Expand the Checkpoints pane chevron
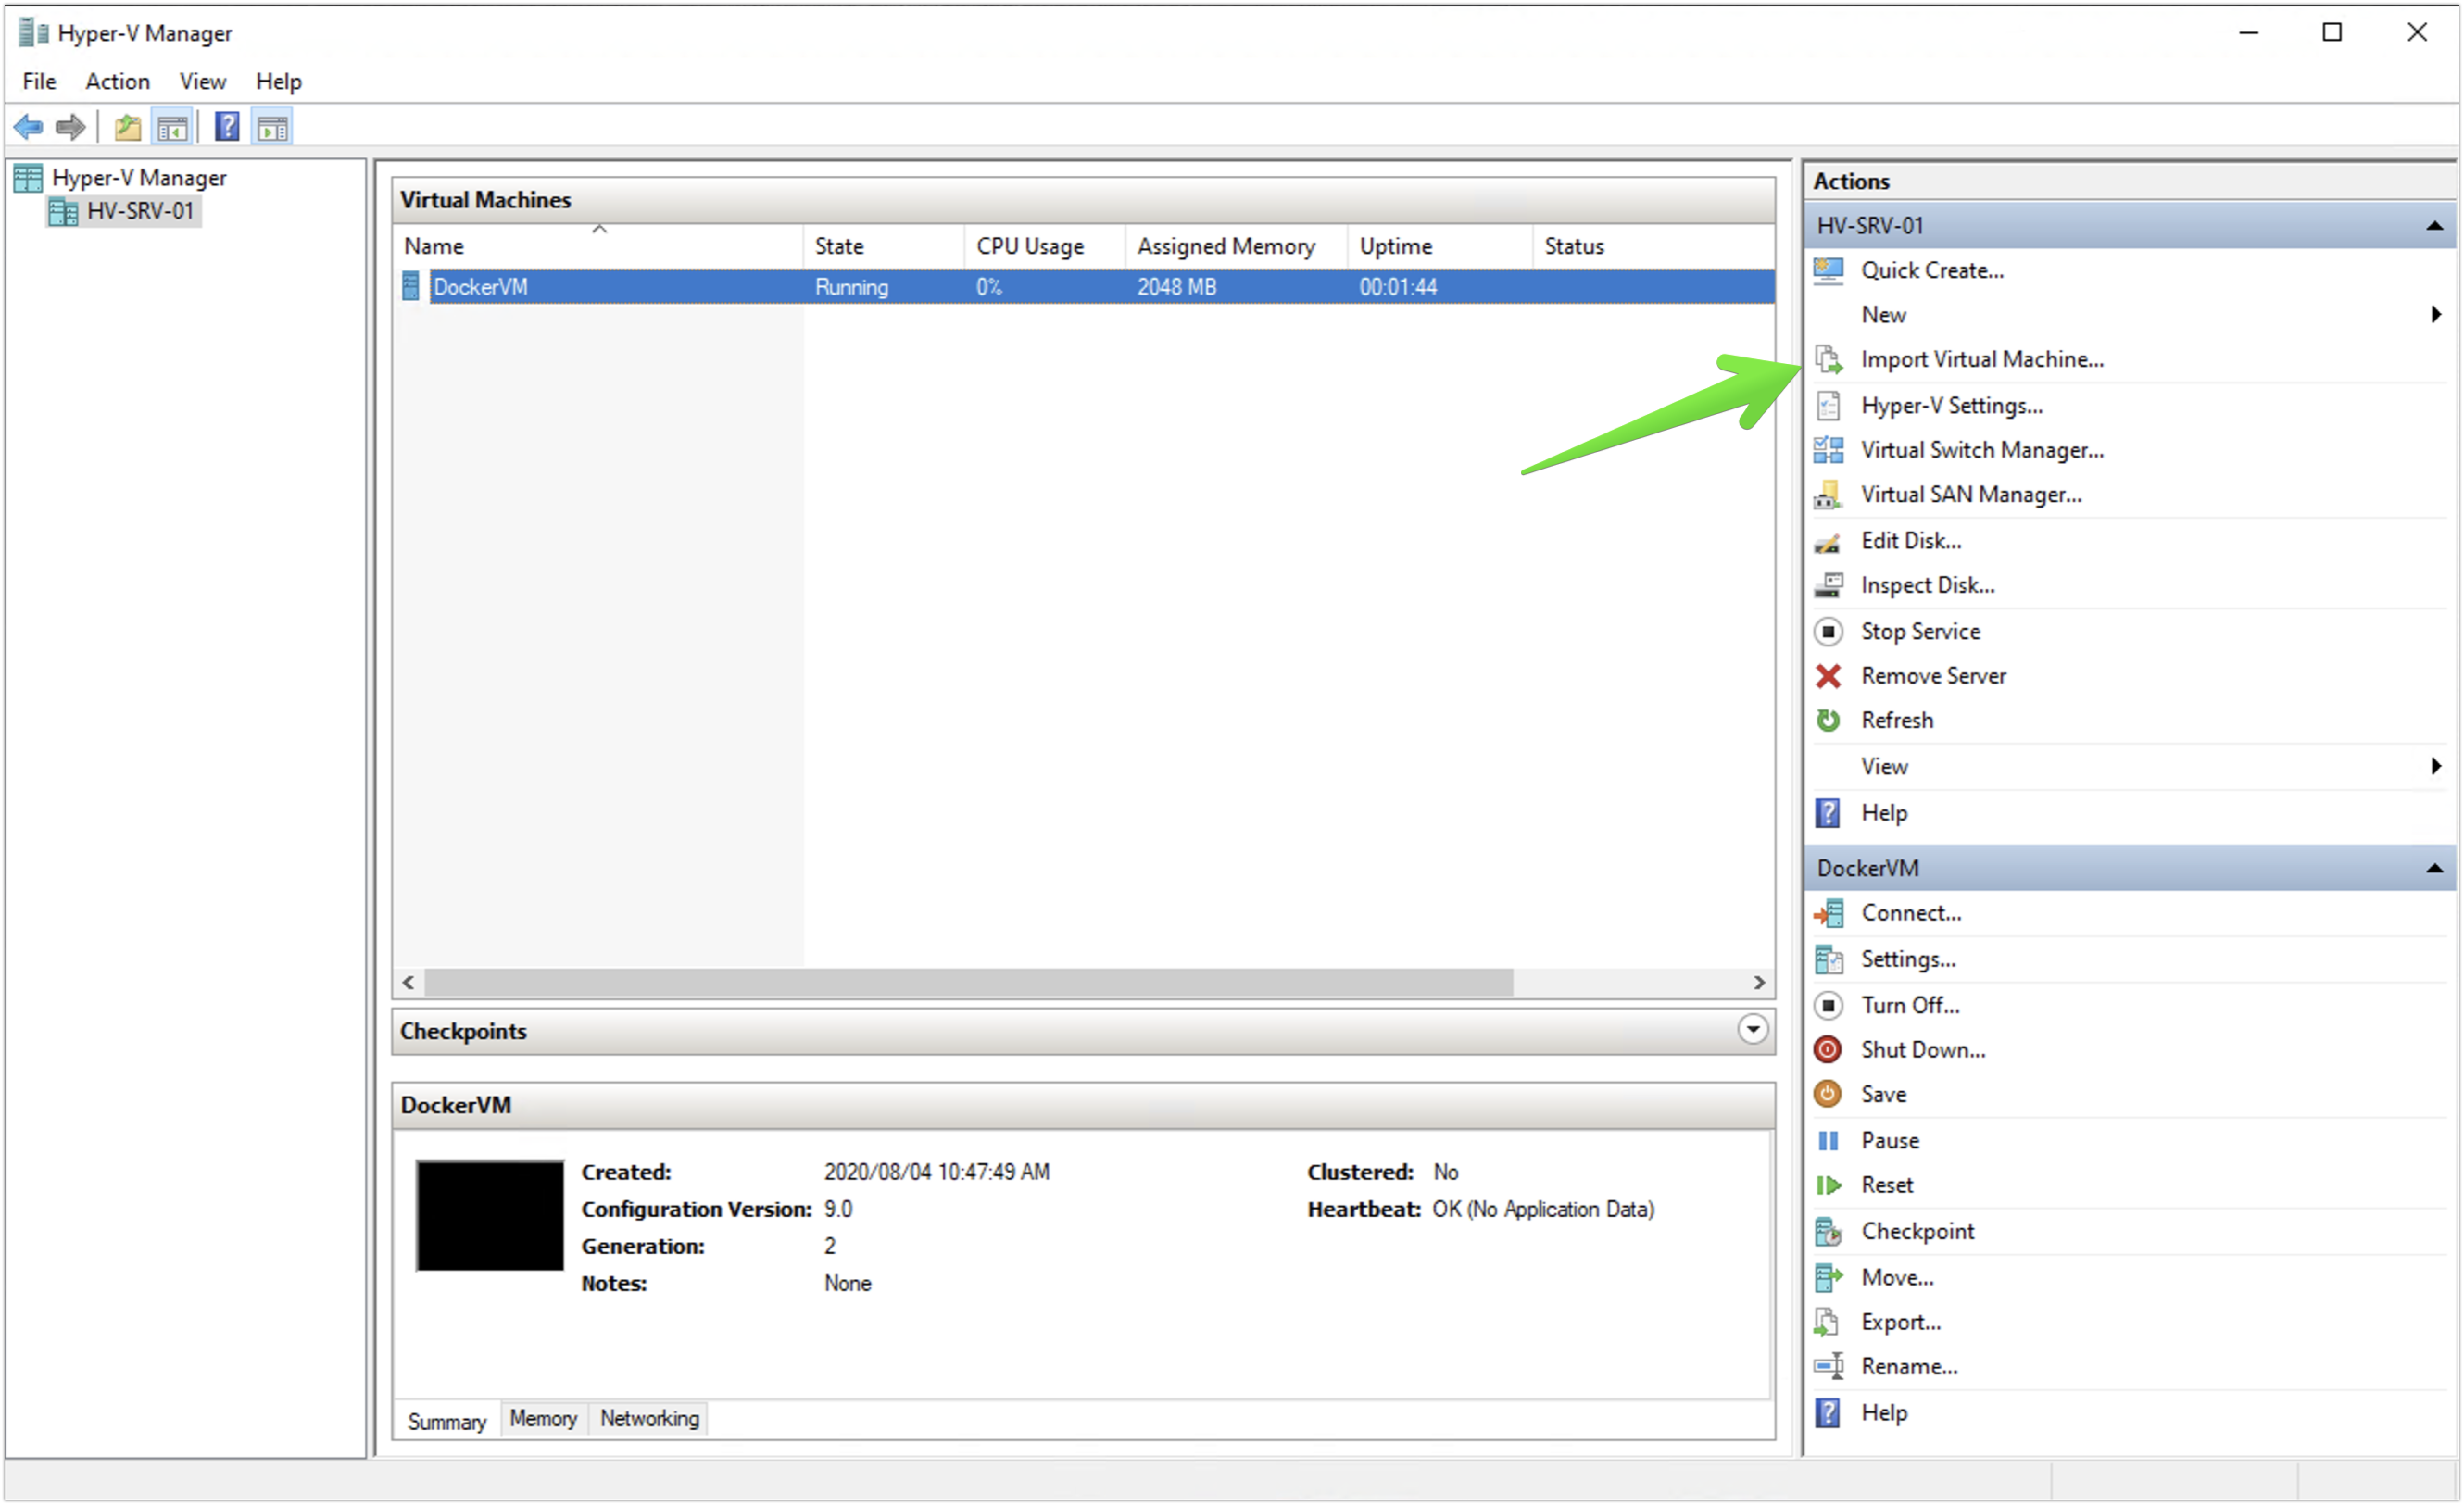The image size is (2464, 1505). point(1752,1030)
